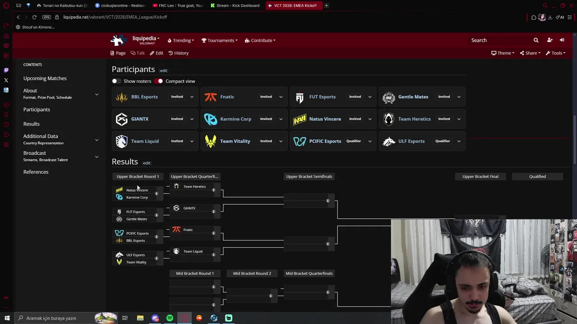The image size is (577, 324).
Task: Open the Trending dropdown menu
Action: coord(181,40)
